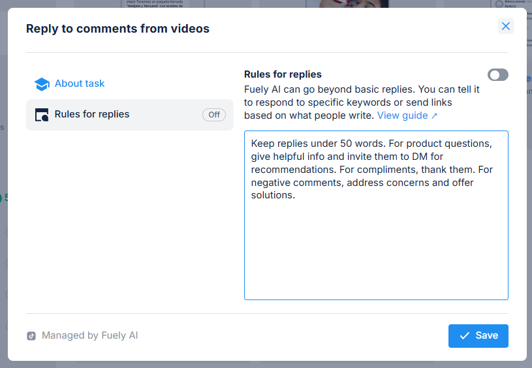Click the TikTok icon near Managed by

point(31,336)
